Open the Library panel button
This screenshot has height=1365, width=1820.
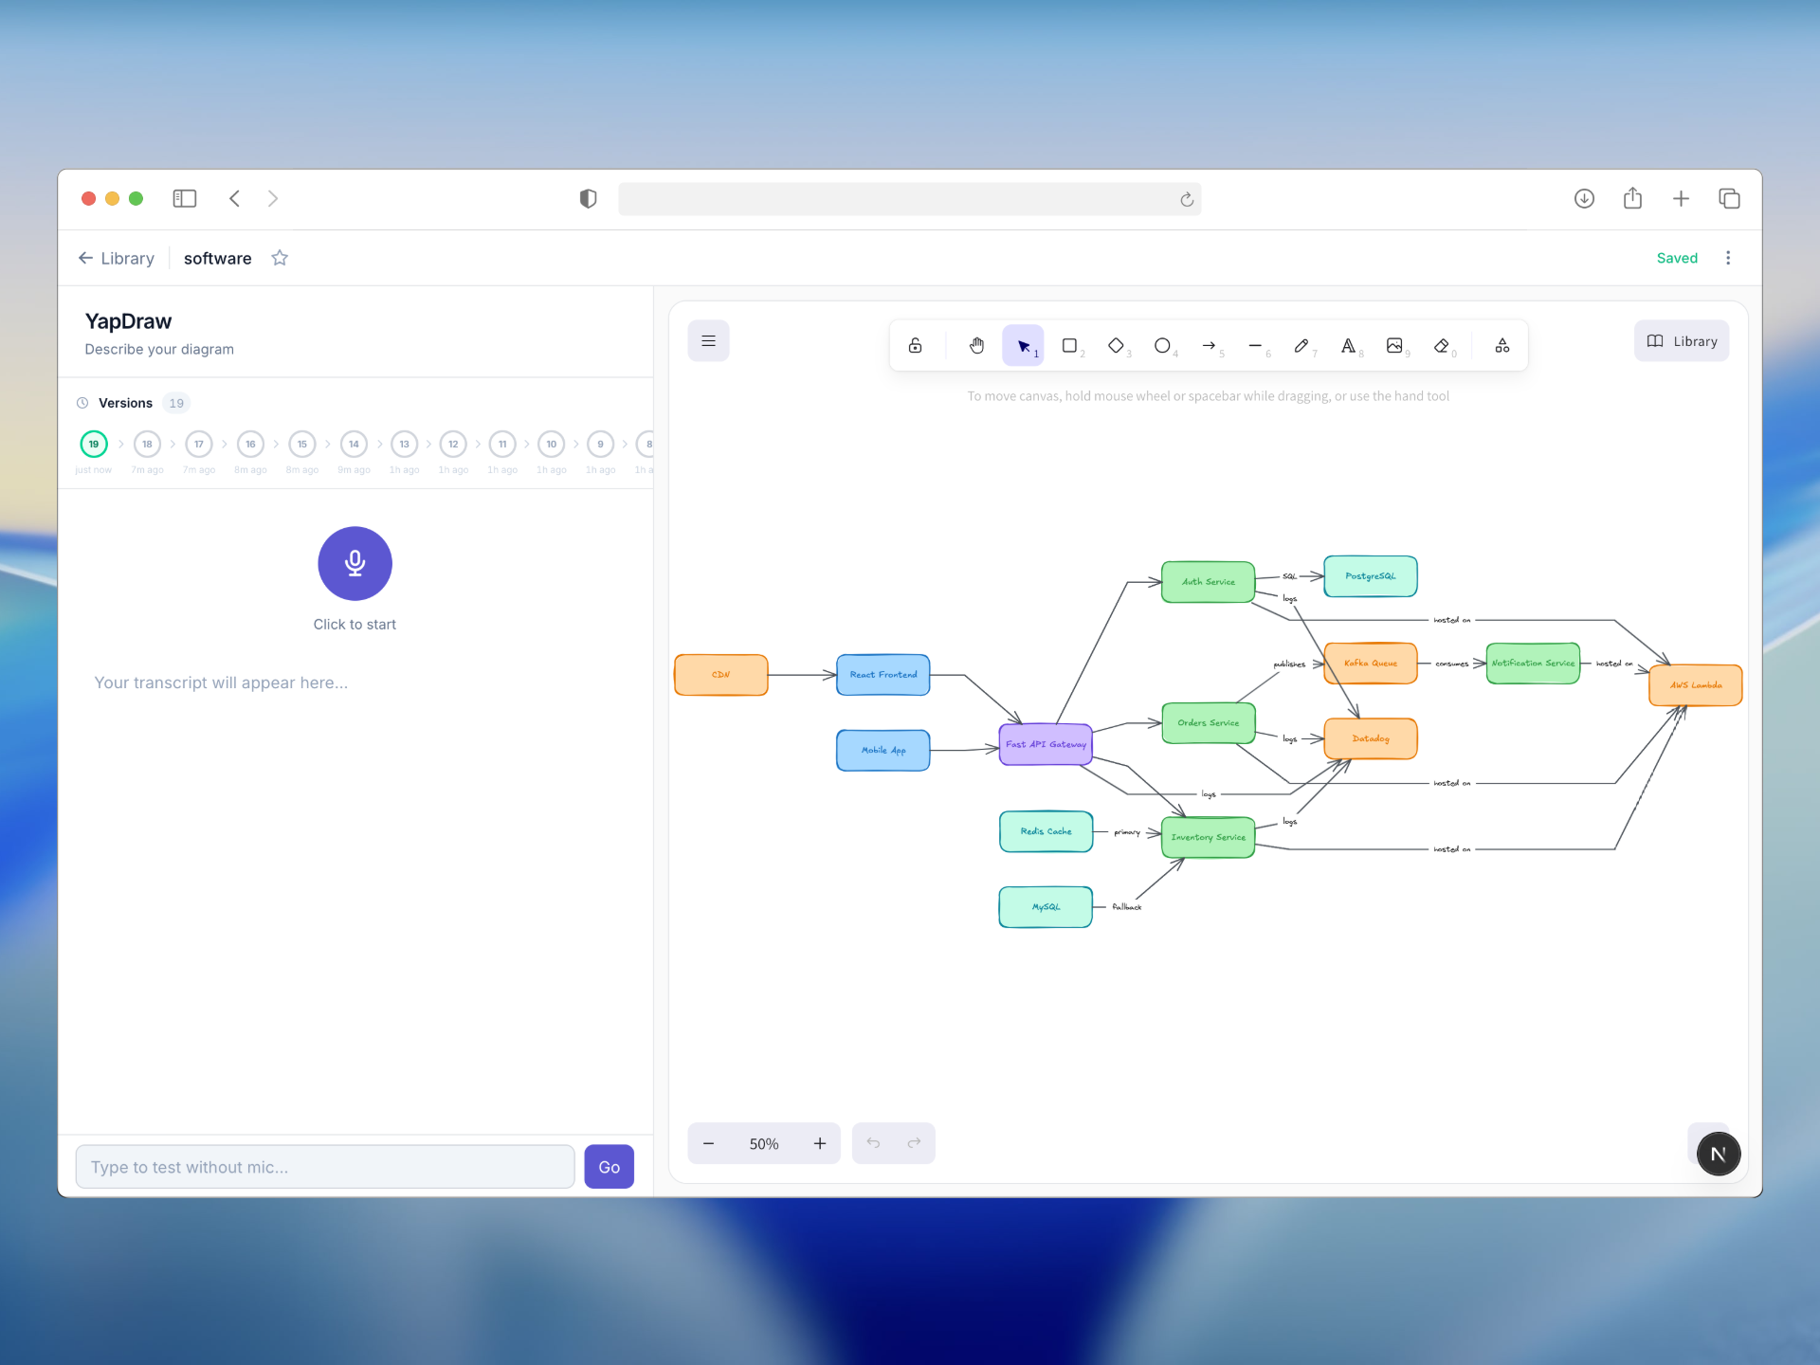[x=1682, y=341]
